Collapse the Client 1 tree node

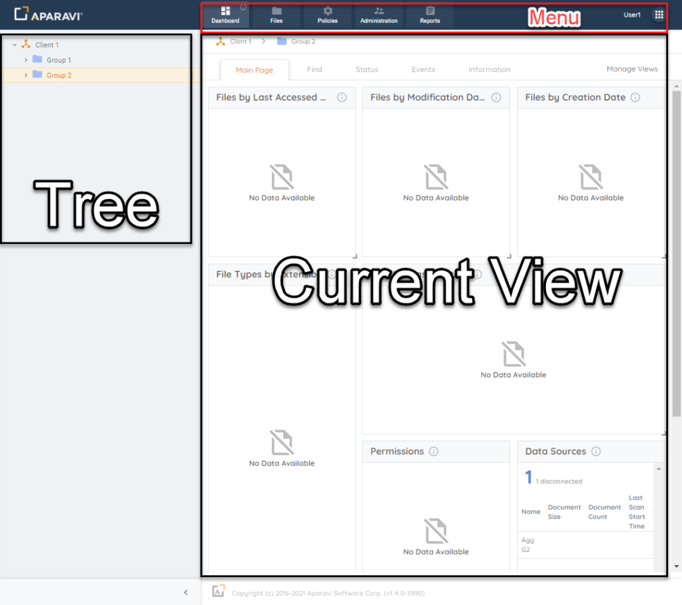pyautogui.click(x=15, y=45)
